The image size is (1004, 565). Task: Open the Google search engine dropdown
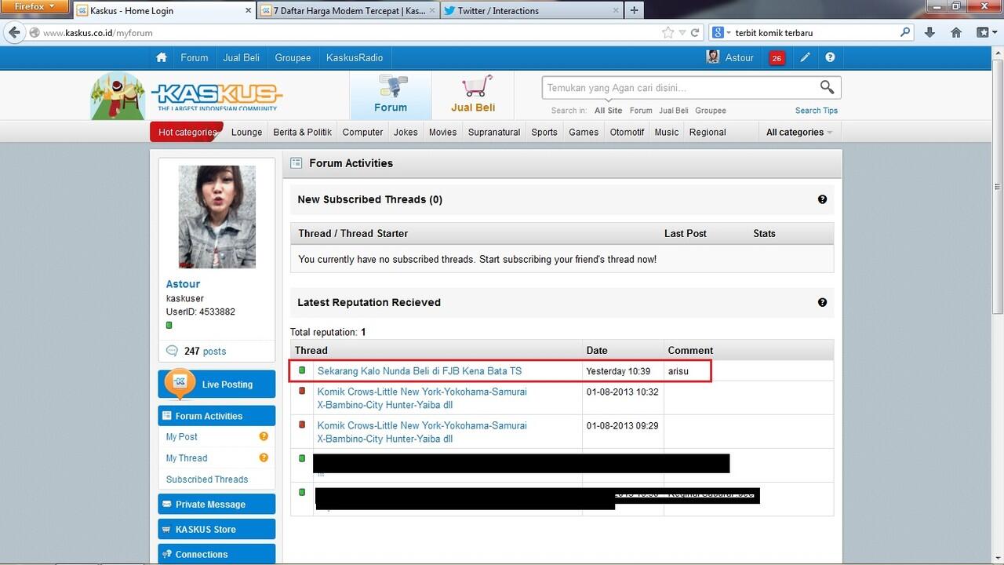tap(722, 33)
